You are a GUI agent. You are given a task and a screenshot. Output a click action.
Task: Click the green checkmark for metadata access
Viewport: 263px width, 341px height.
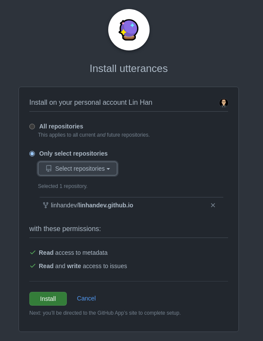tap(33, 253)
